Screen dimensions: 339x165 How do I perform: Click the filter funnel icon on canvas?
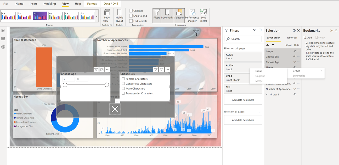tap(196, 33)
